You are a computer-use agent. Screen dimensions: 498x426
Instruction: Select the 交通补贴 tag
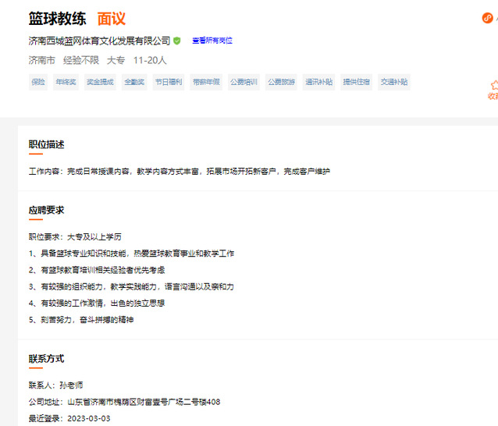click(x=394, y=82)
